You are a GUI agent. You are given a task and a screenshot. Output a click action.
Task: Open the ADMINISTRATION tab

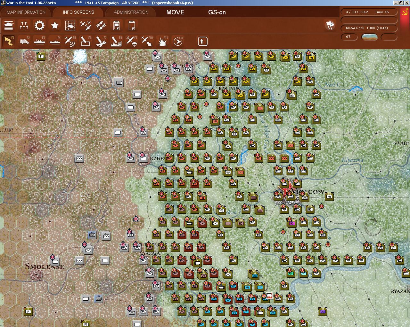[x=131, y=12]
